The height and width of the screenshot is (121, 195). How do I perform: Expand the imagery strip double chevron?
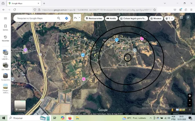tap(190, 110)
